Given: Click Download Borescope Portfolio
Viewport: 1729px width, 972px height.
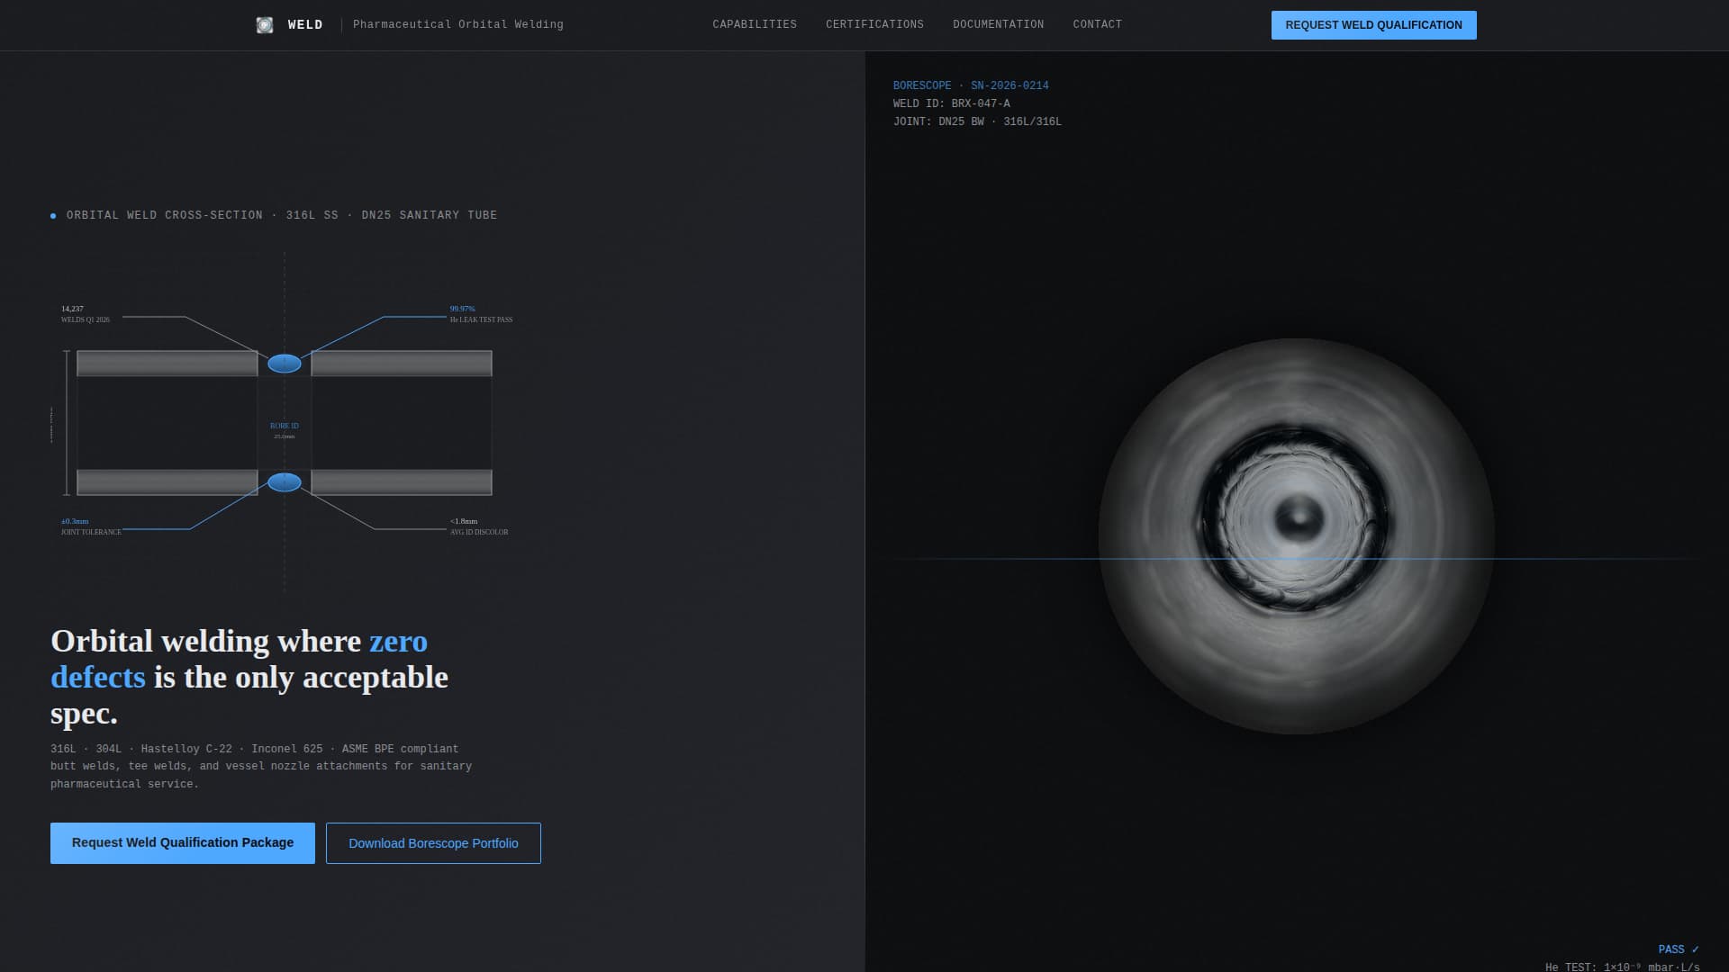Looking at the screenshot, I should click(433, 843).
